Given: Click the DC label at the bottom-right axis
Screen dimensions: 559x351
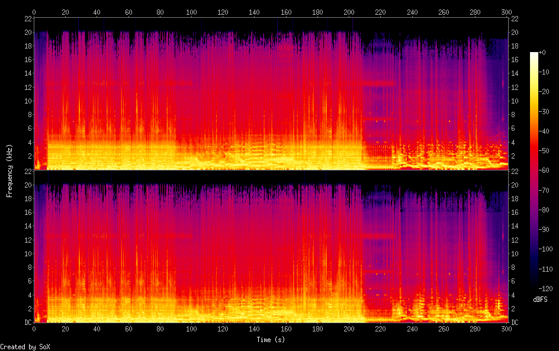Looking at the screenshot, I should (515, 322).
